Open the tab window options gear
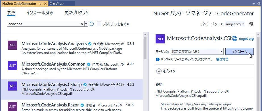The image size is (262, 111). 259,3
